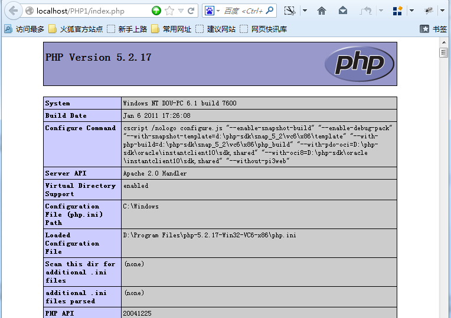Open the 网页快讯库 bookmark

point(263,29)
